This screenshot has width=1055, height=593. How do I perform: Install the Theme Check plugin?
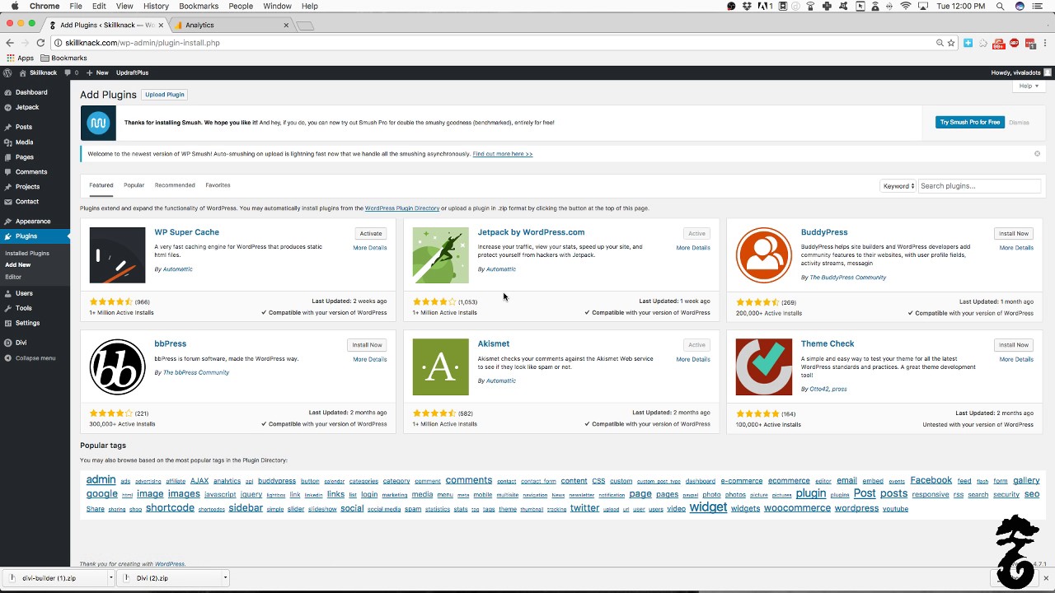1013,345
